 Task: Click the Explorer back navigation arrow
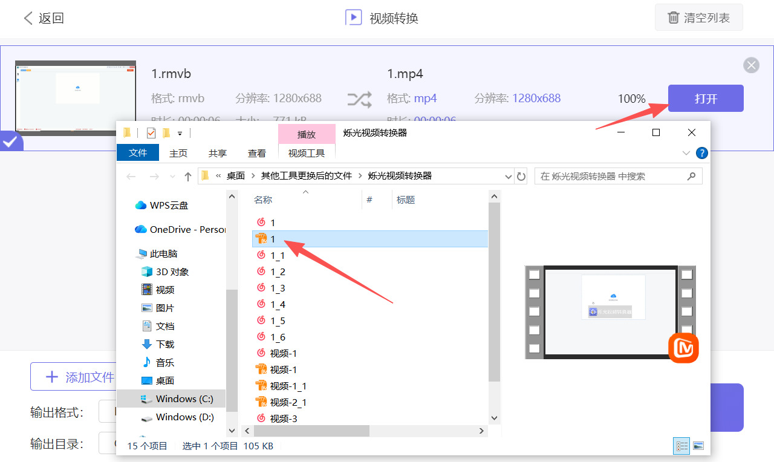(x=131, y=177)
